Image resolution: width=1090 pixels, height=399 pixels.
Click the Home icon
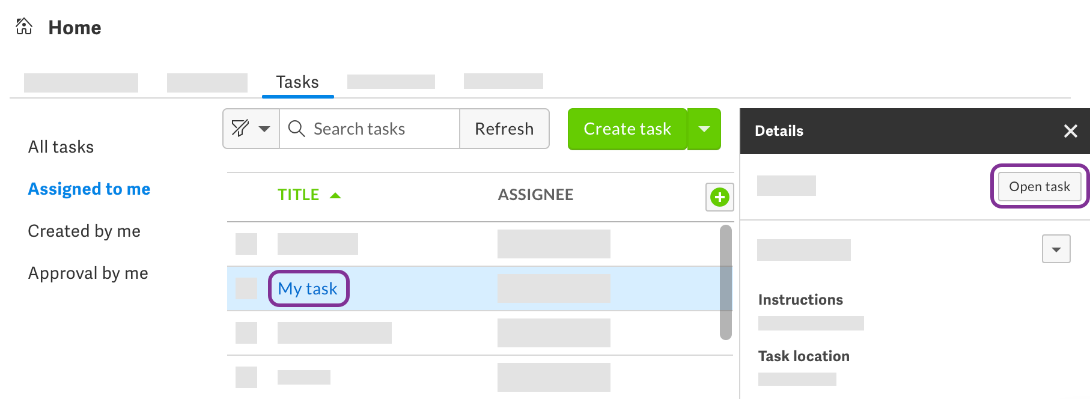[24, 25]
